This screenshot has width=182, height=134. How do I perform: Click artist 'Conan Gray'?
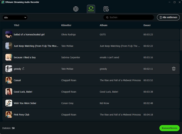pyautogui.click(x=67, y=103)
